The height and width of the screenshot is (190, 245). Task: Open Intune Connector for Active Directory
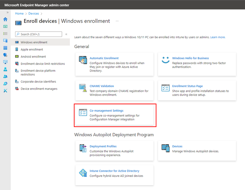(x=114, y=171)
